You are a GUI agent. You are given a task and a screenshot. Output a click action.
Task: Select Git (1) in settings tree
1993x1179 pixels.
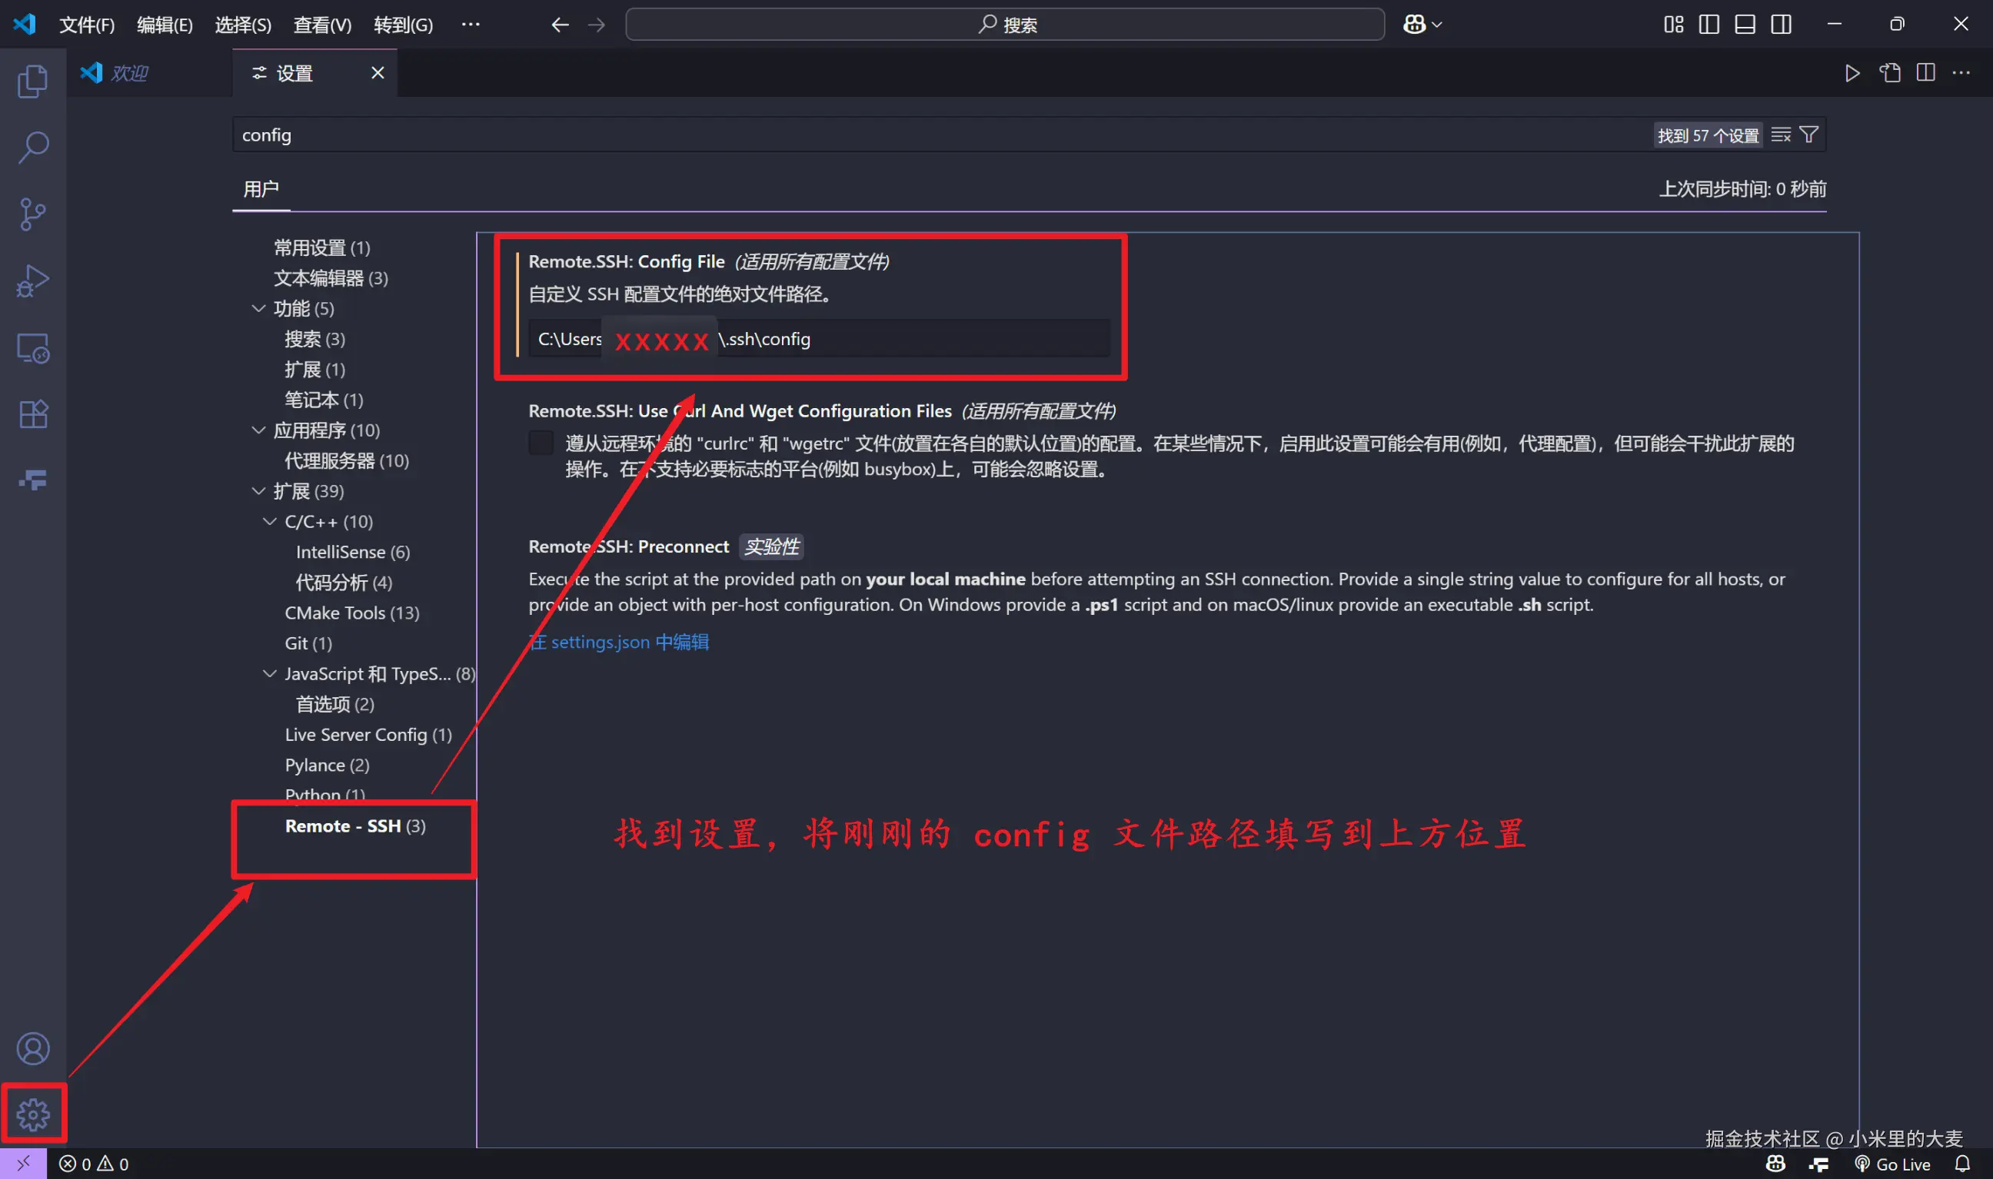[308, 643]
